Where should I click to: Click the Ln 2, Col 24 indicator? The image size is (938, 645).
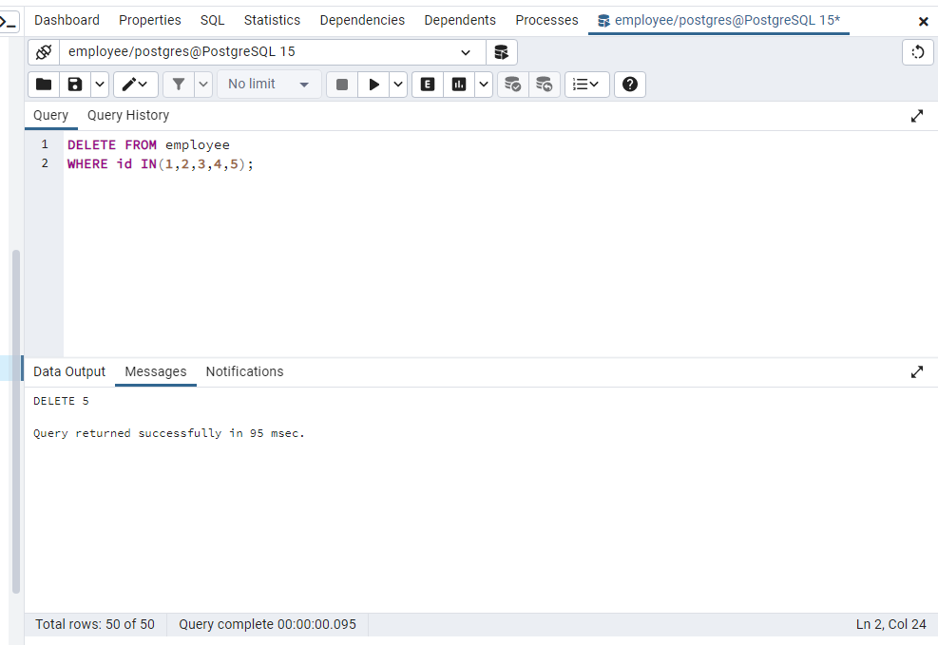point(890,625)
